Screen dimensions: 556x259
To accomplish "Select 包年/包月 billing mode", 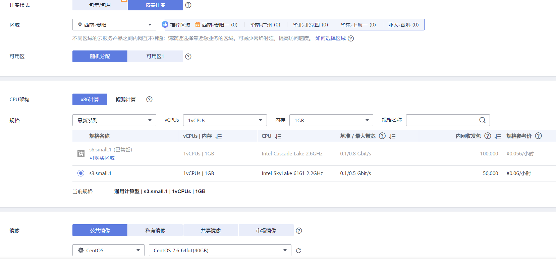I will pos(100,5).
